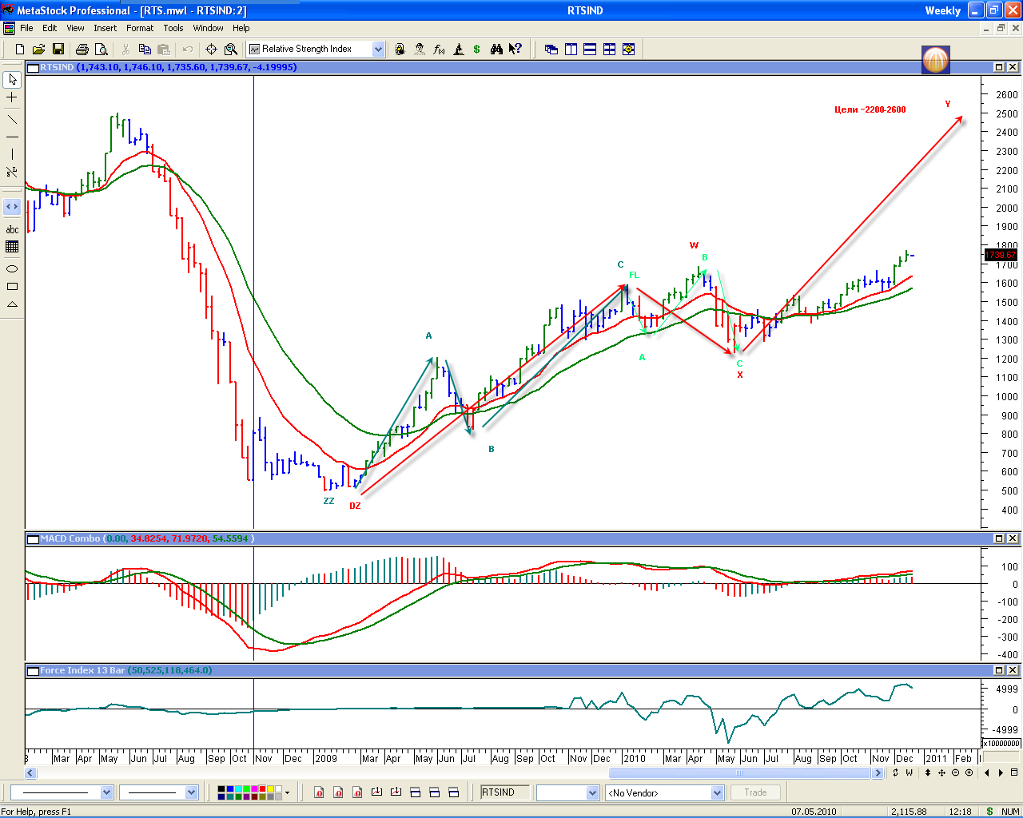Click the chart horizontal scrollbar thumb
The height and width of the screenshot is (818, 1023).
(x=739, y=773)
